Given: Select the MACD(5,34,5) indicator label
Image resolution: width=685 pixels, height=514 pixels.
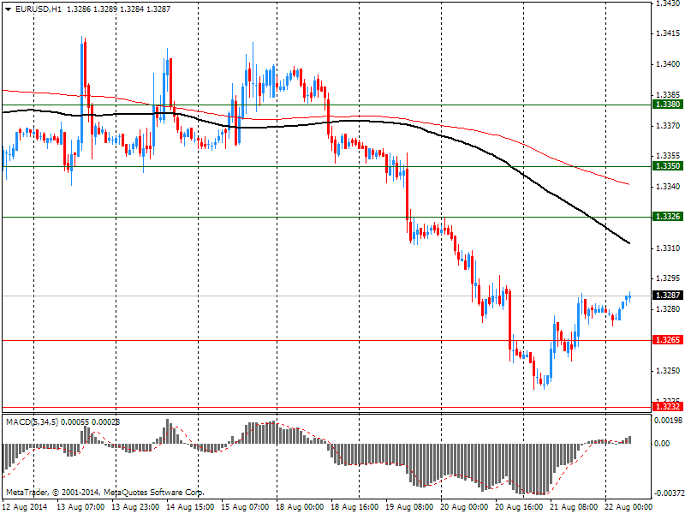Looking at the screenshot, I should click(x=32, y=422).
